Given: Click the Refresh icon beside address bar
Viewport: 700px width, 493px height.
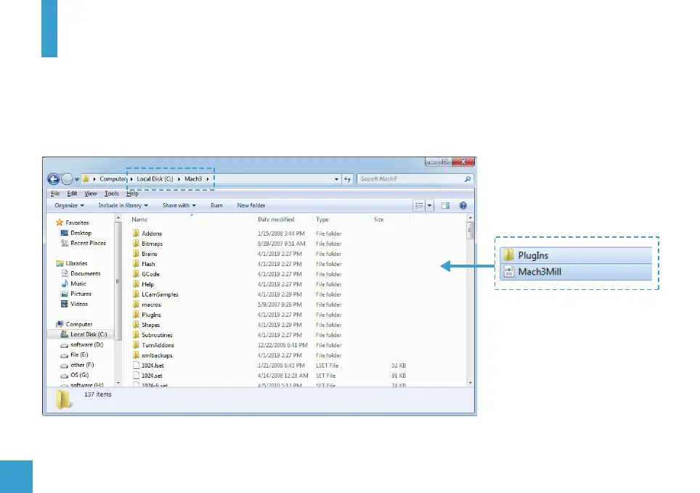Looking at the screenshot, I should pos(347,179).
